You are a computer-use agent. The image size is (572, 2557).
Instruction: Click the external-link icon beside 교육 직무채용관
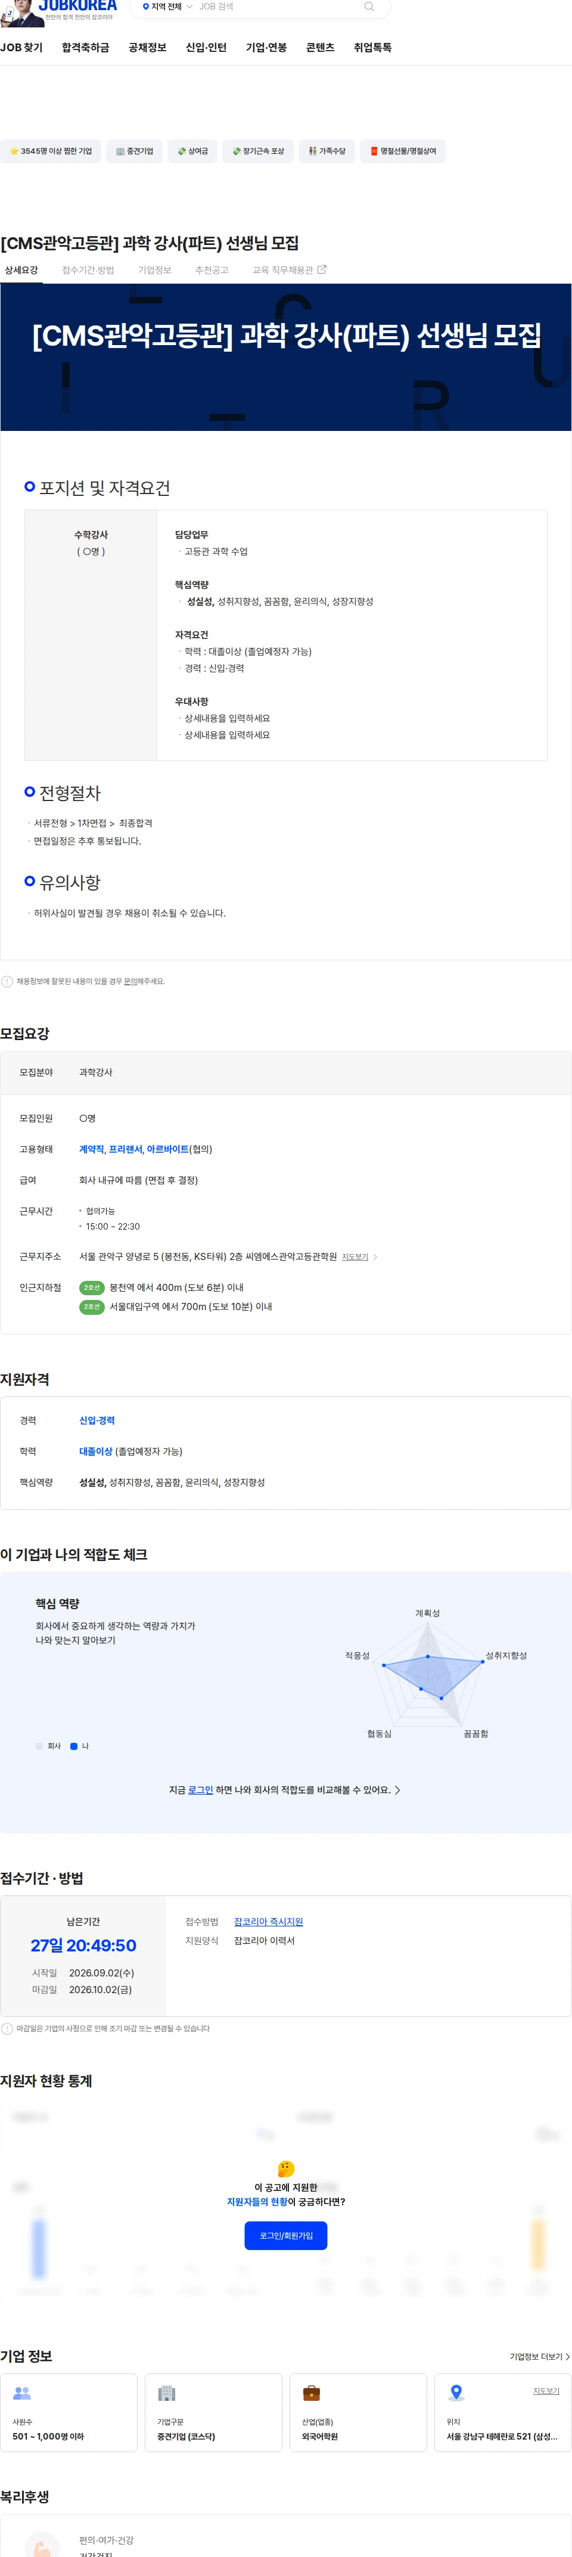pos(322,269)
